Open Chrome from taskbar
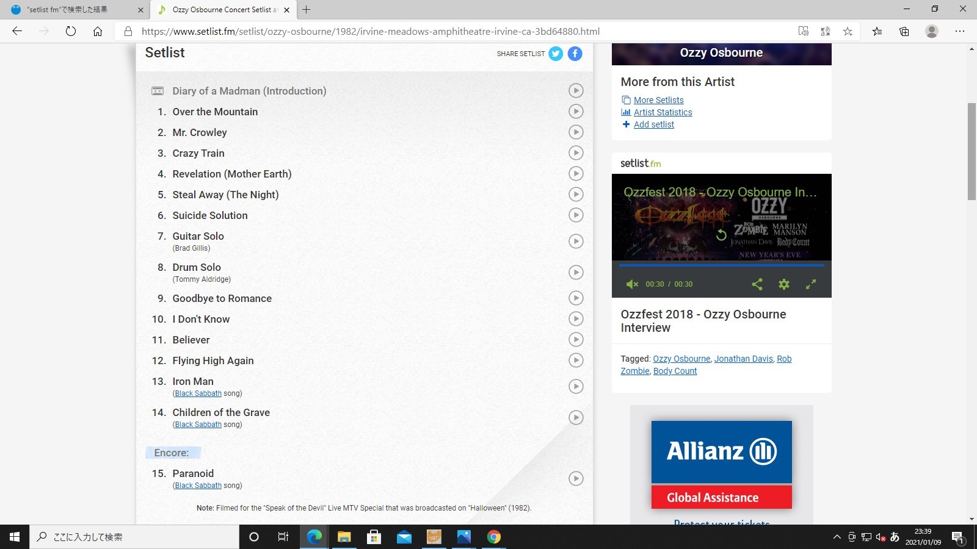 coord(494,537)
